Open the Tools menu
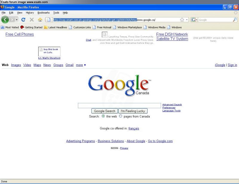 point(56,13)
